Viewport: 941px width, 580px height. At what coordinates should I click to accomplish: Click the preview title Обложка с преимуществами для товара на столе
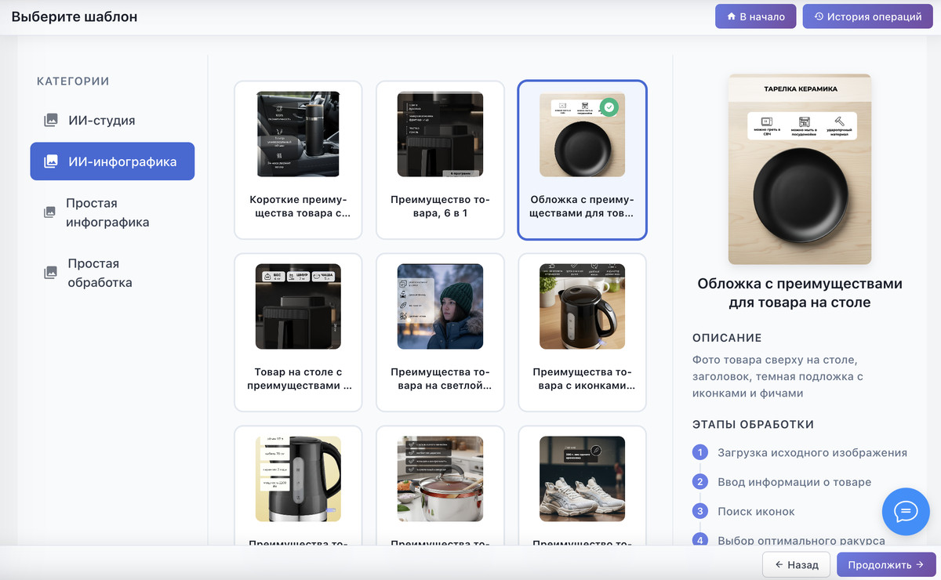pos(800,292)
